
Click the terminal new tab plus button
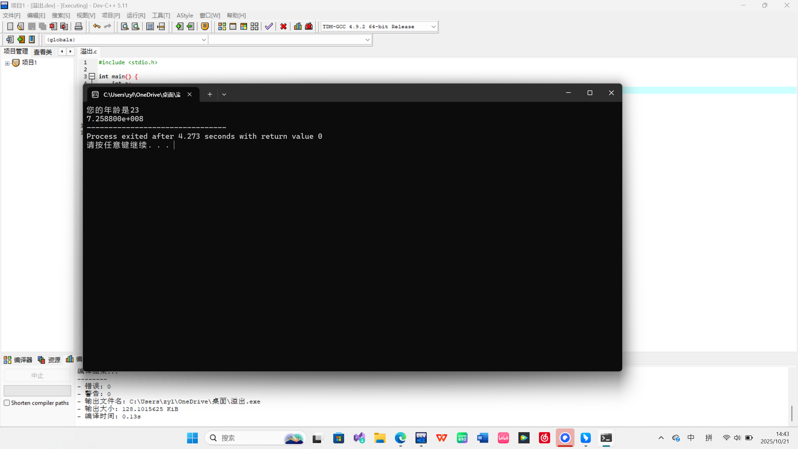tap(210, 94)
